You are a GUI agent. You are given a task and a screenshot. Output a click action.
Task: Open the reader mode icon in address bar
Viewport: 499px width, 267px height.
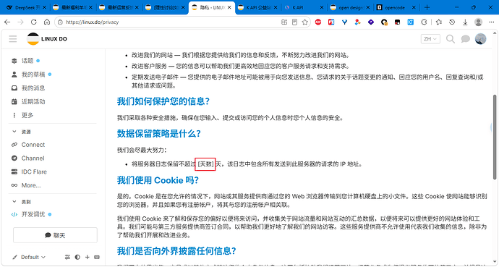point(294,22)
